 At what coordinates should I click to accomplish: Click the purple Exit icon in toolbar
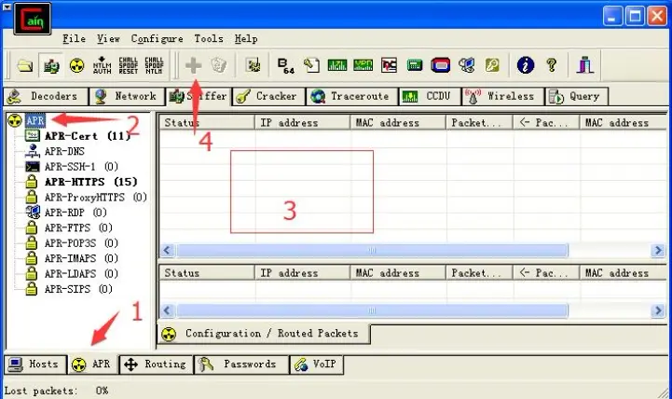tap(585, 65)
